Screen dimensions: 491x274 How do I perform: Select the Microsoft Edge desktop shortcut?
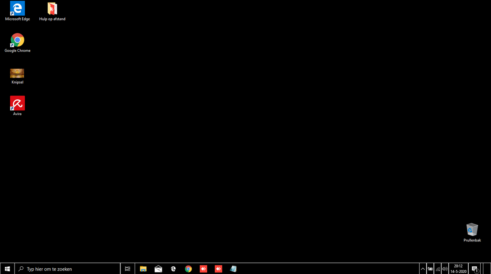click(17, 11)
